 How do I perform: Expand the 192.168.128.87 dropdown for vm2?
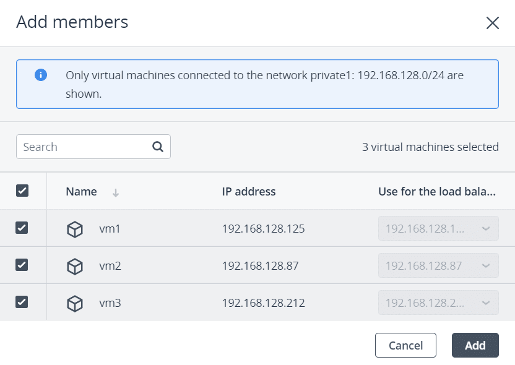(438, 266)
